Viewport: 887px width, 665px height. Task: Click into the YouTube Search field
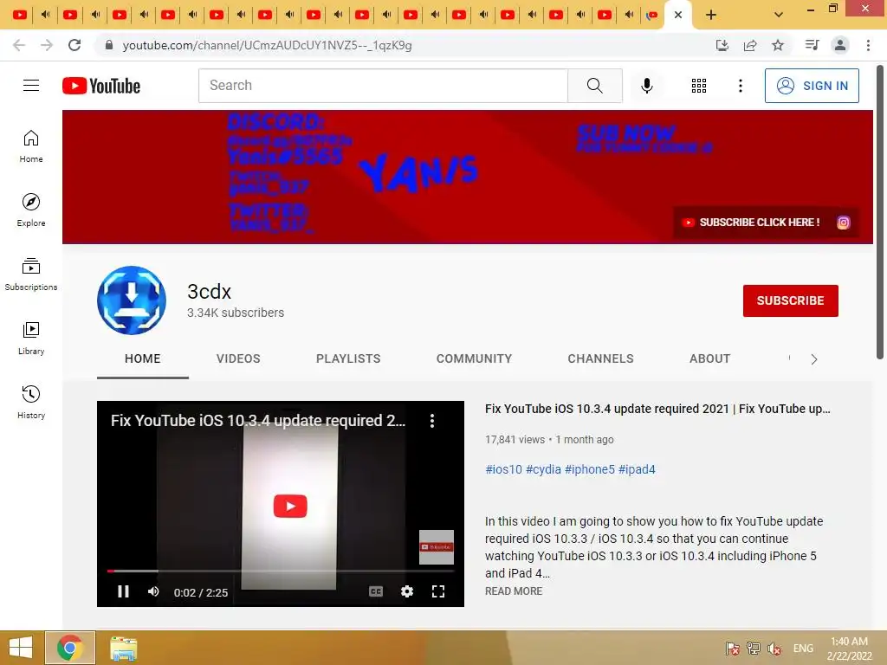[x=383, y=86]
